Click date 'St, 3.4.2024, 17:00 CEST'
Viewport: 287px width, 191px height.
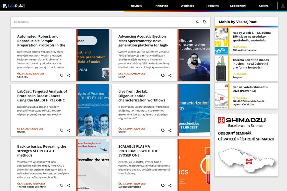tap(31, 129)
